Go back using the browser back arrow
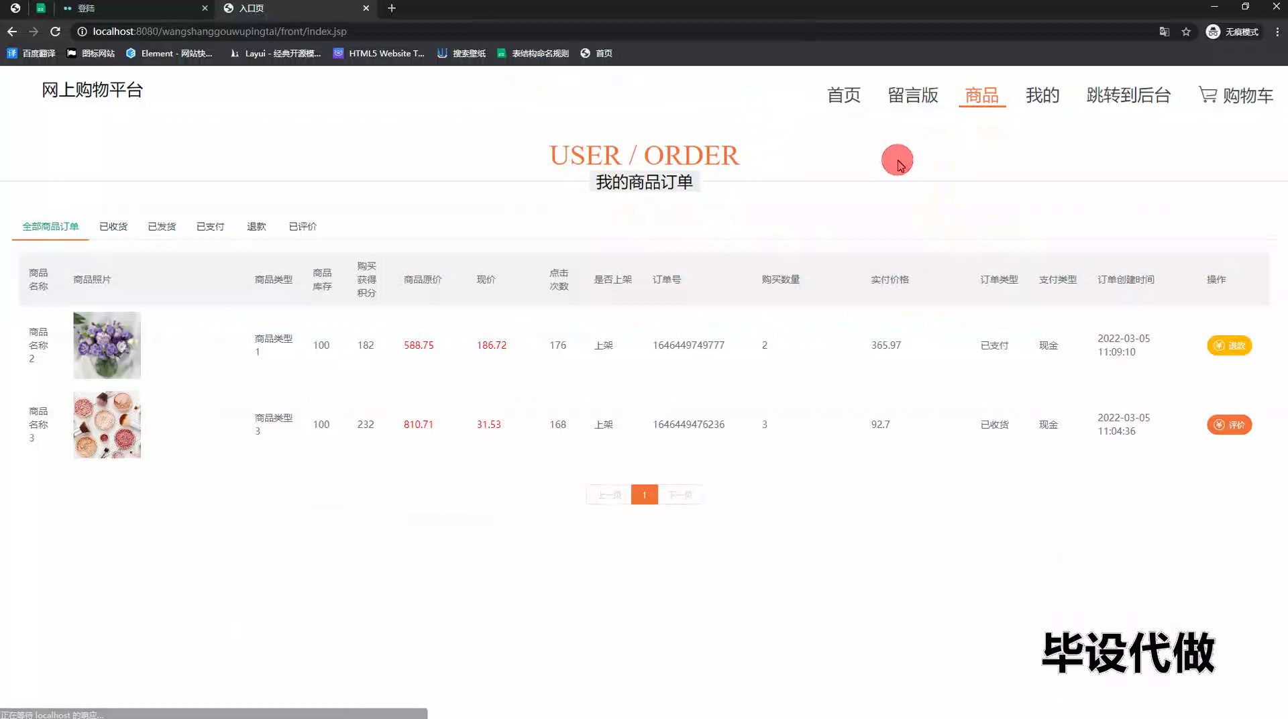 coord(12,32)
